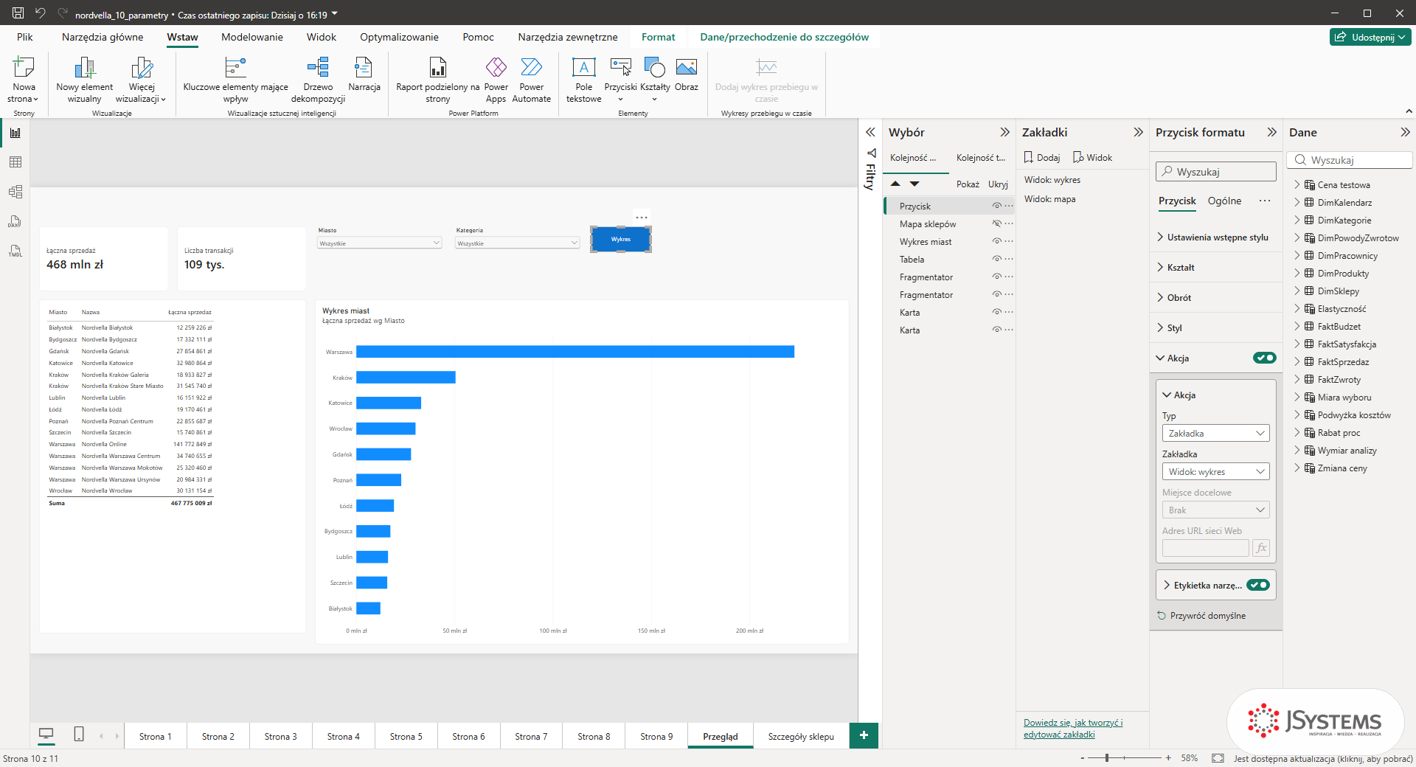The image size is (1416, 767).
Task: Add a bookmark with Dodaj
Action: point(1041,157)
